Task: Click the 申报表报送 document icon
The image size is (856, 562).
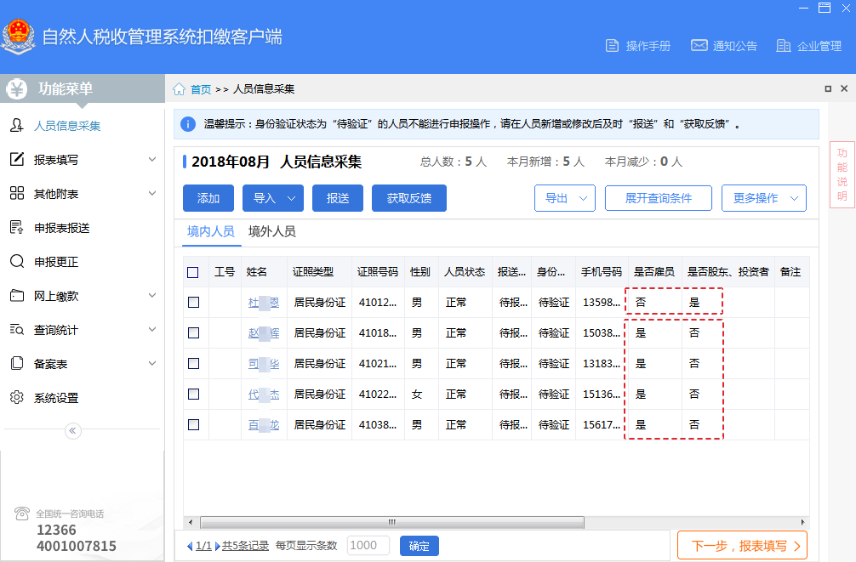Action: click(x=17, y=228)
